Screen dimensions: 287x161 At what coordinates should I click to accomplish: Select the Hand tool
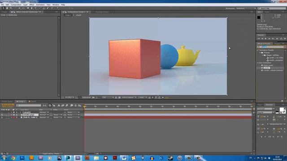pyautogui.click(x=7, y=8)
